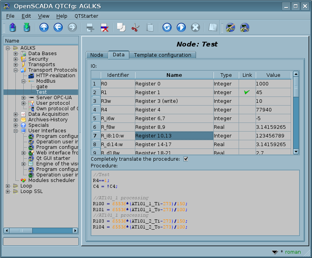Navigate back with the left arrow icon

click(58, 28)
